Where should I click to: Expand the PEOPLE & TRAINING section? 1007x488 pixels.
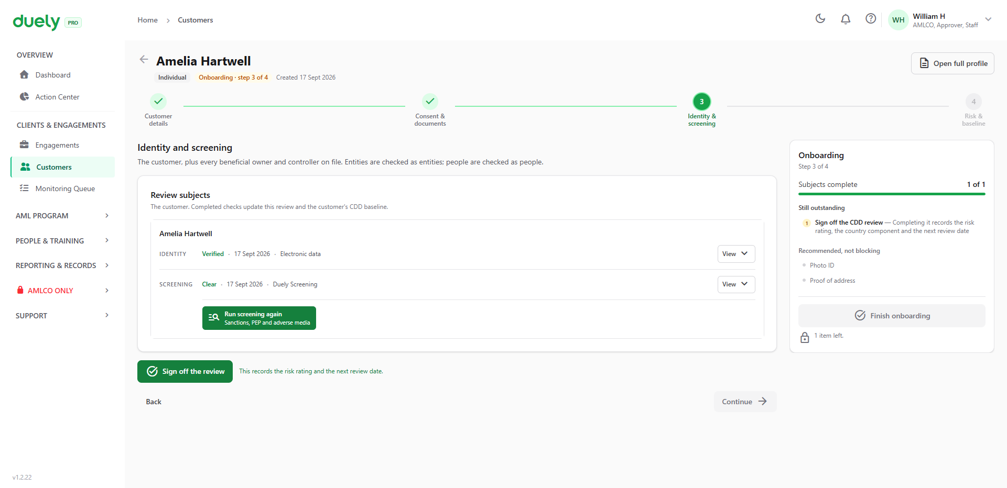(x=62, y=241)
